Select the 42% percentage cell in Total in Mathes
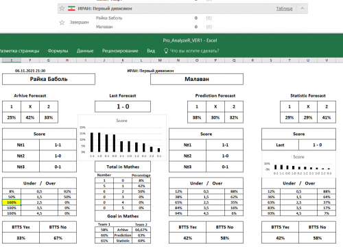The height and width of the screenshot is (249, 343). [141, 186]
